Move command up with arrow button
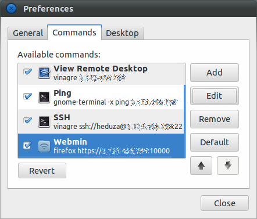257x219 pixels. [x=201, y=166]
